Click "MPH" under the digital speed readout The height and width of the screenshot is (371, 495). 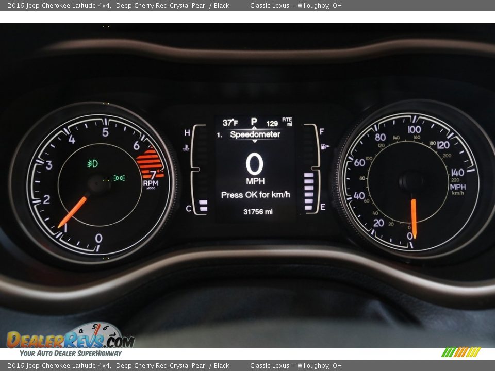(x=255, y=181)
